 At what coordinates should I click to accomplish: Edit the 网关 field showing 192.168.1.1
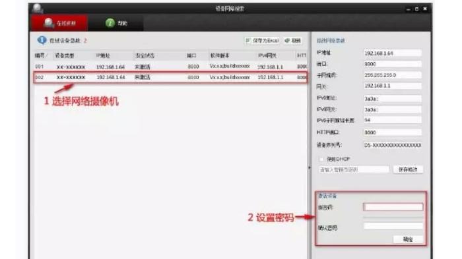[x=392, y=86]
